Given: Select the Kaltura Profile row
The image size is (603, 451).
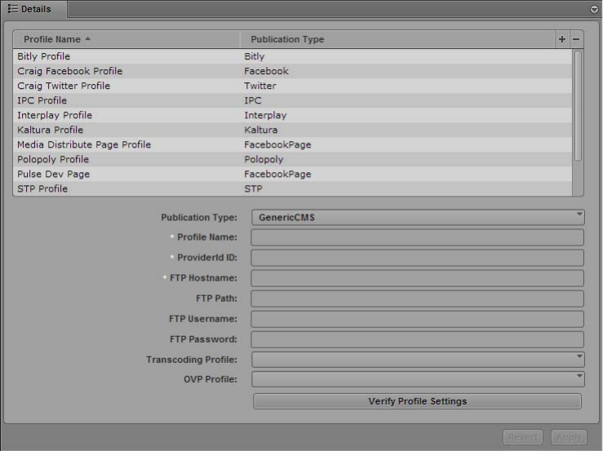Looking at the screenshot, I should (x=292, y=130).
